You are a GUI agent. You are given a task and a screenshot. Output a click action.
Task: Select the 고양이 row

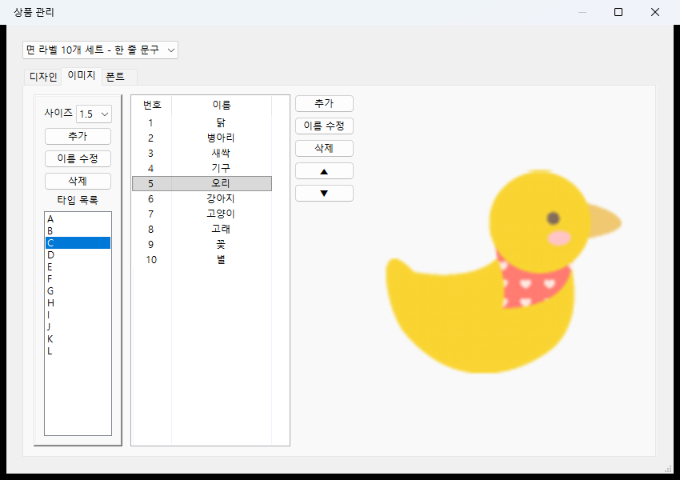coord(202,214)
